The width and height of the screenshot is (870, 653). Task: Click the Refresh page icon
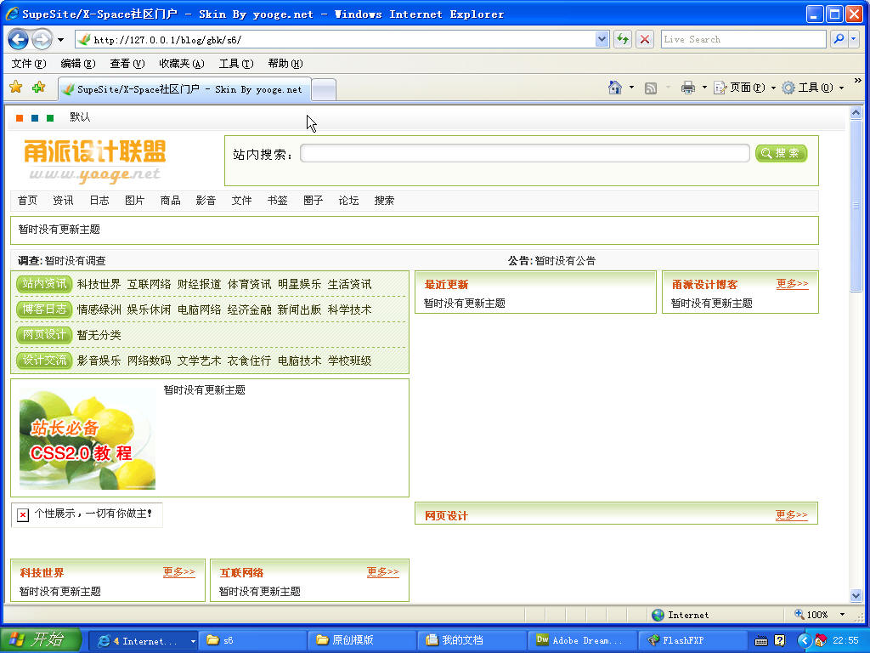tap(623, 39)
